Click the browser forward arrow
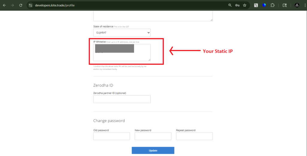Screen dimensions: 307x156 point(13,5)
